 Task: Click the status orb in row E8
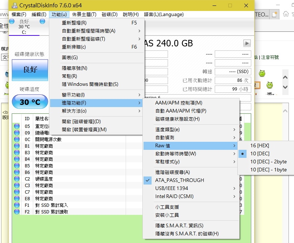click(x=17, y=198)
